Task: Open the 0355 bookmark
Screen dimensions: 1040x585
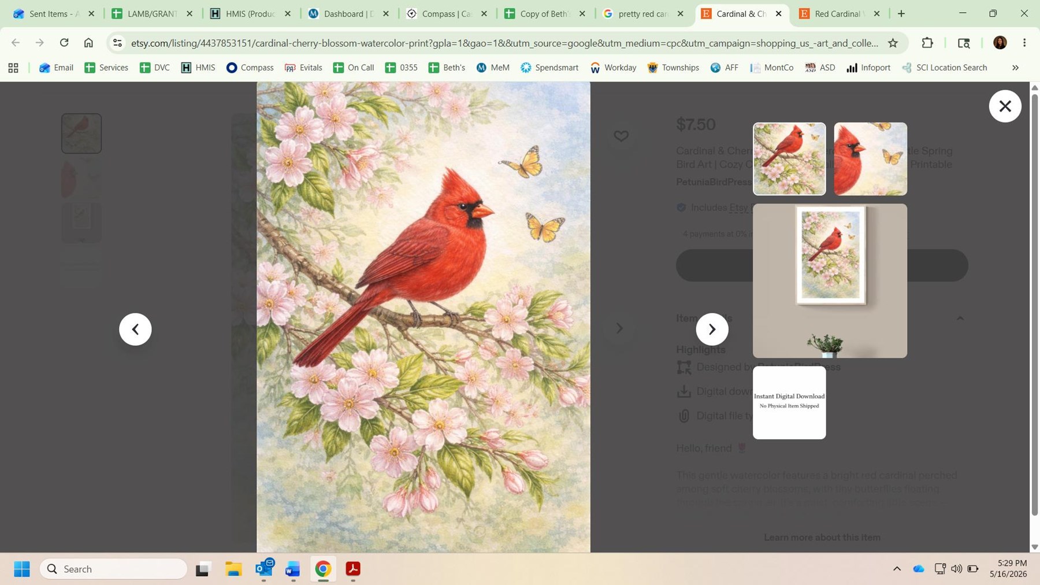Action: click(402, 68)
